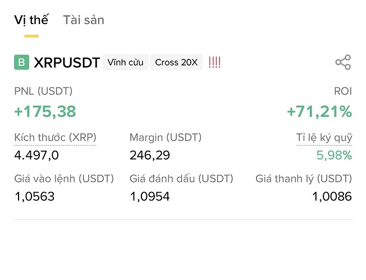Tap the Margin (USDT) 246,29 value

[x=150, y=155]
